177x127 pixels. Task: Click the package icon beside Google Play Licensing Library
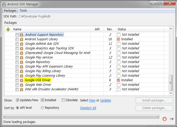tap(22, 76)
